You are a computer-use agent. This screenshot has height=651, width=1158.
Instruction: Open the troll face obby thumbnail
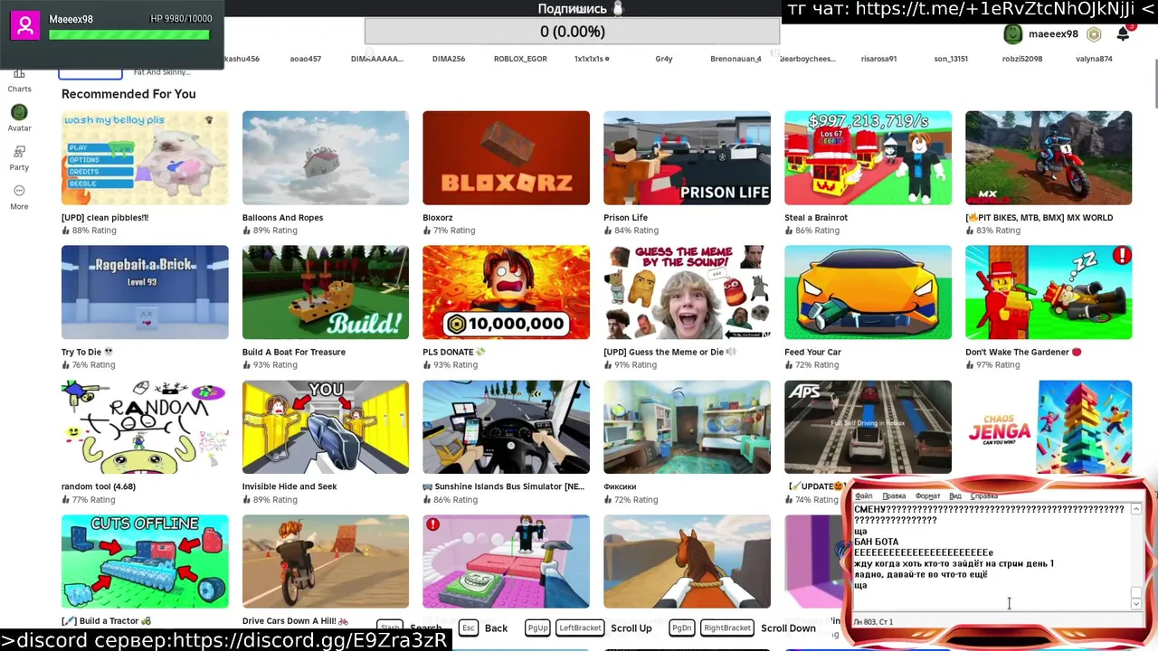(506, 561)
